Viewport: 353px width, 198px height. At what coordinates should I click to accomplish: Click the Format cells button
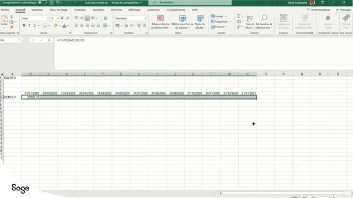point(218,27)
